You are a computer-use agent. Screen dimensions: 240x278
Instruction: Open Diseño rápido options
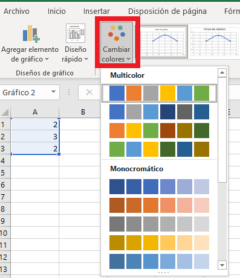pyautogui.click(x=76, y=43)
